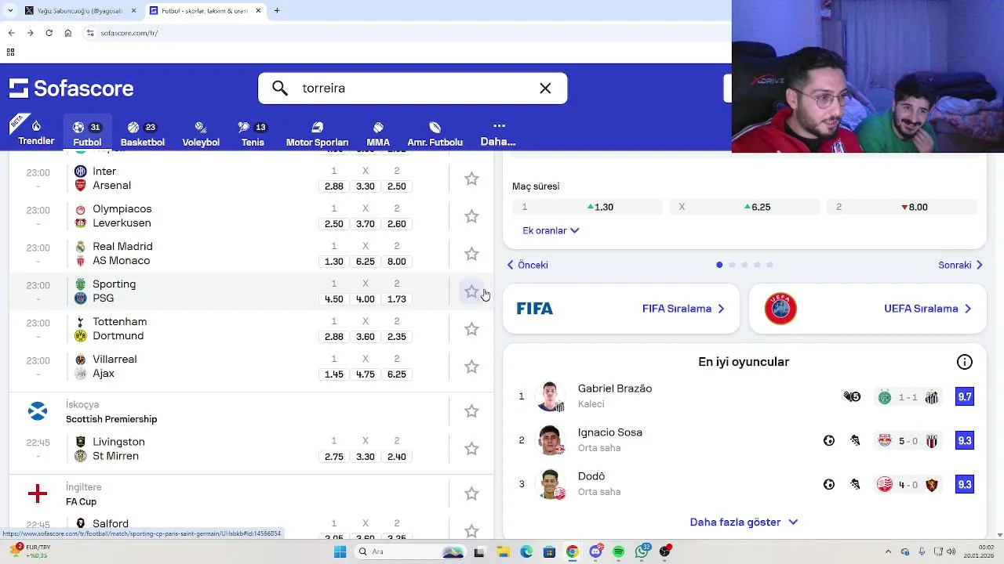Open FIFA Sıralama rankings
Viewport: 1004px width, 564px height.
620,309
